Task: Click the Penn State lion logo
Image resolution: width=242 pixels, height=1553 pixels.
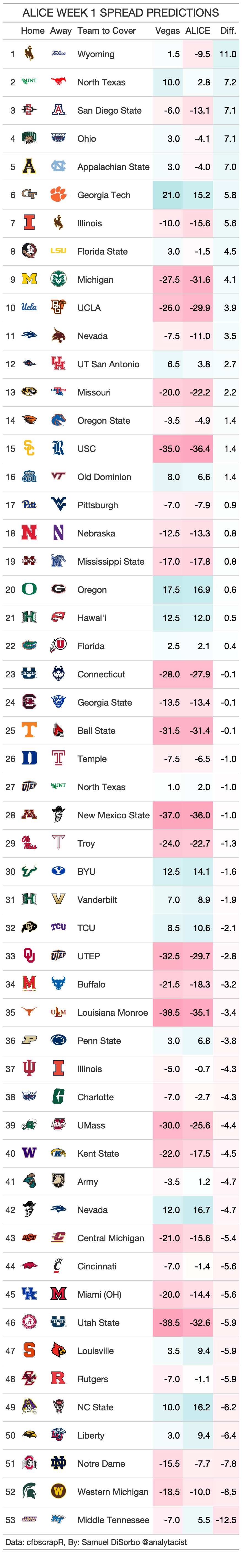Action: tap(58, 1040)
